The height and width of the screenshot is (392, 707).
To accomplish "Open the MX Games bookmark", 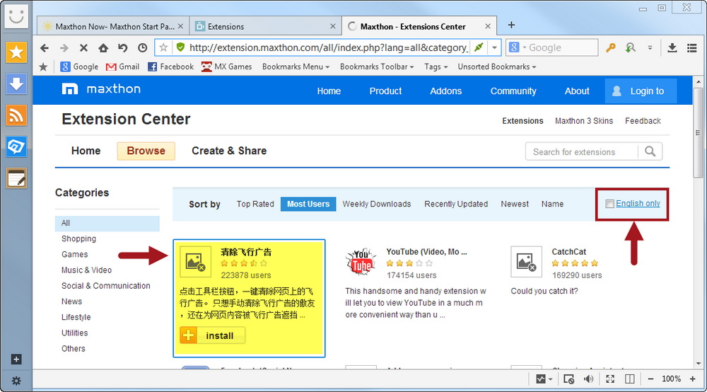I will (227, 67).
